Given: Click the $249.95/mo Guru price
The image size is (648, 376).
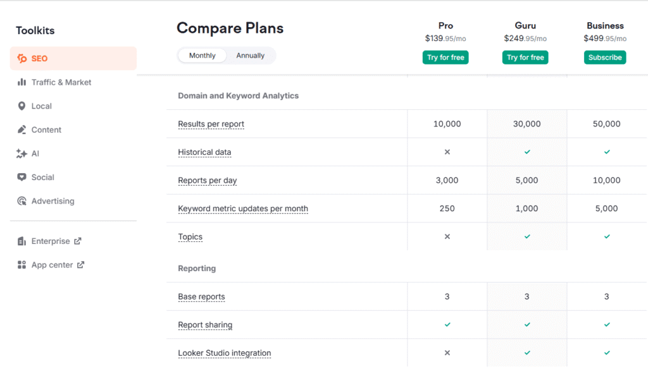Looking at the screenshot, I should 525,39.
